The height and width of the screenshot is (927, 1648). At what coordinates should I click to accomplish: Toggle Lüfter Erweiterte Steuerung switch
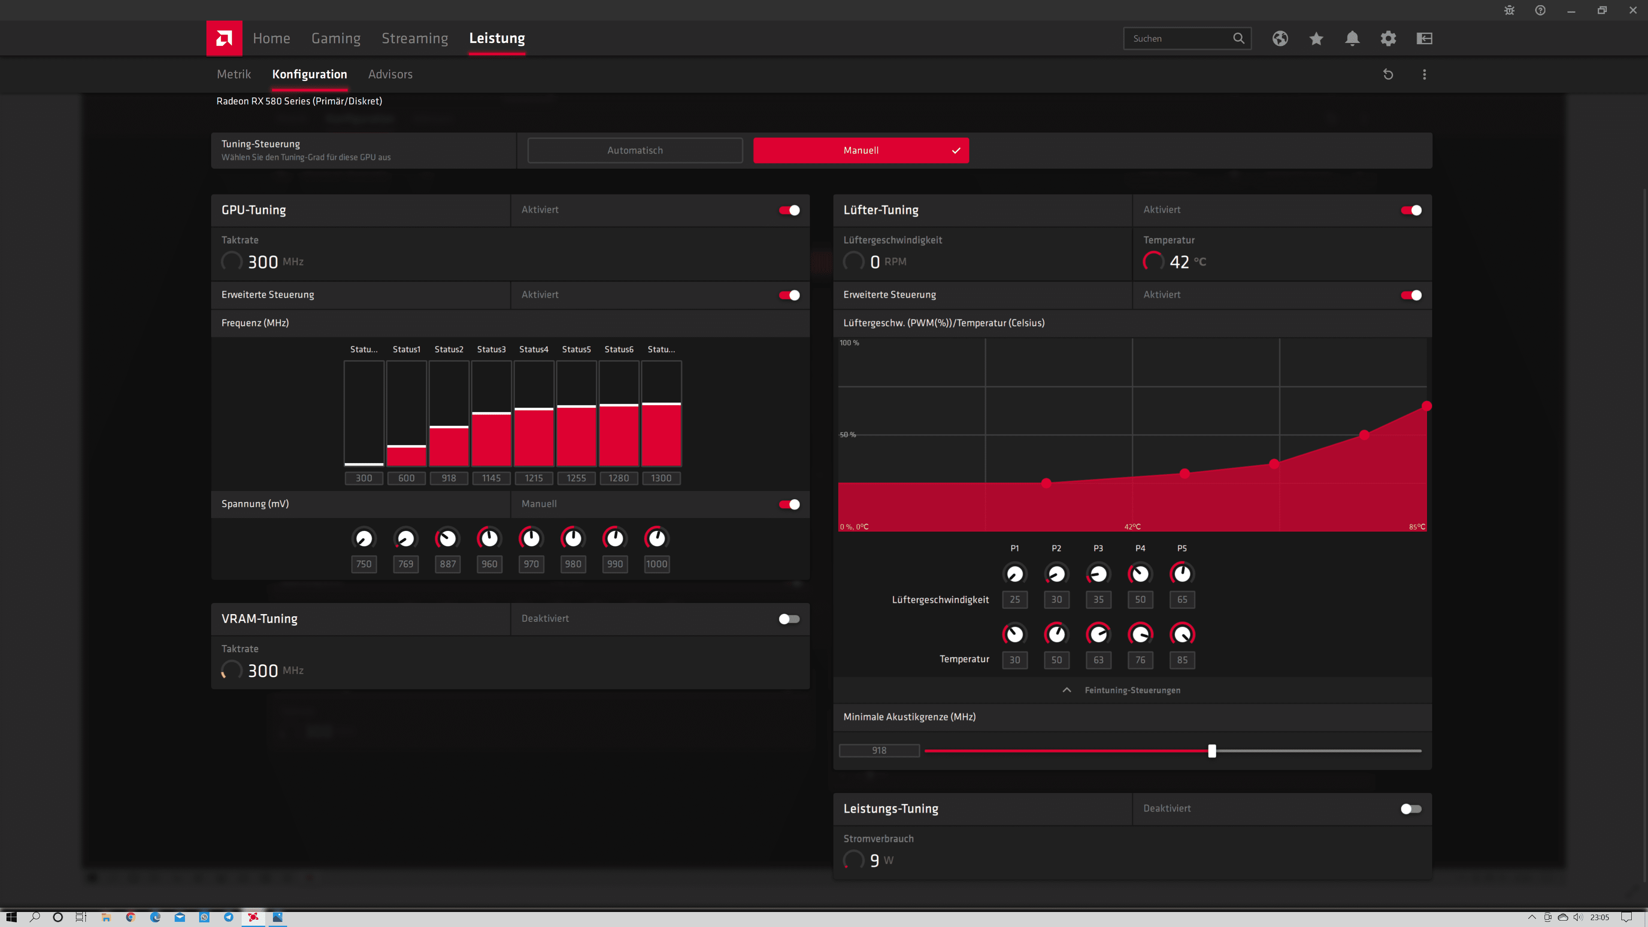1411,295
